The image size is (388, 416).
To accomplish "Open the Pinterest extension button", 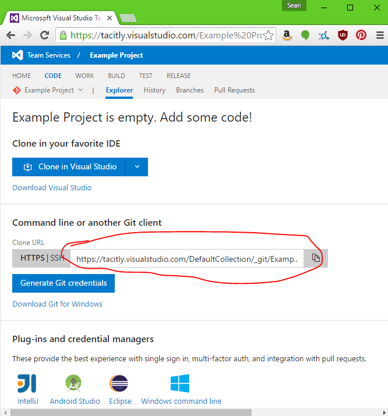I will click(361, 35).
